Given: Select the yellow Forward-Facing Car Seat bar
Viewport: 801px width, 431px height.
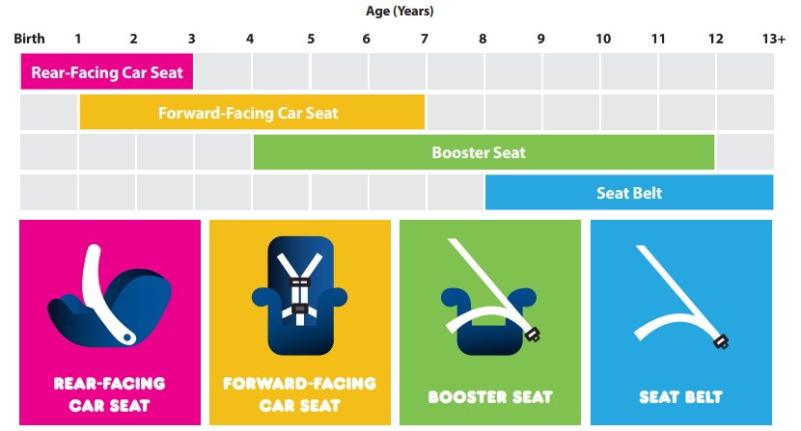Looking at the screenshot, I should [x=252, y=113].
